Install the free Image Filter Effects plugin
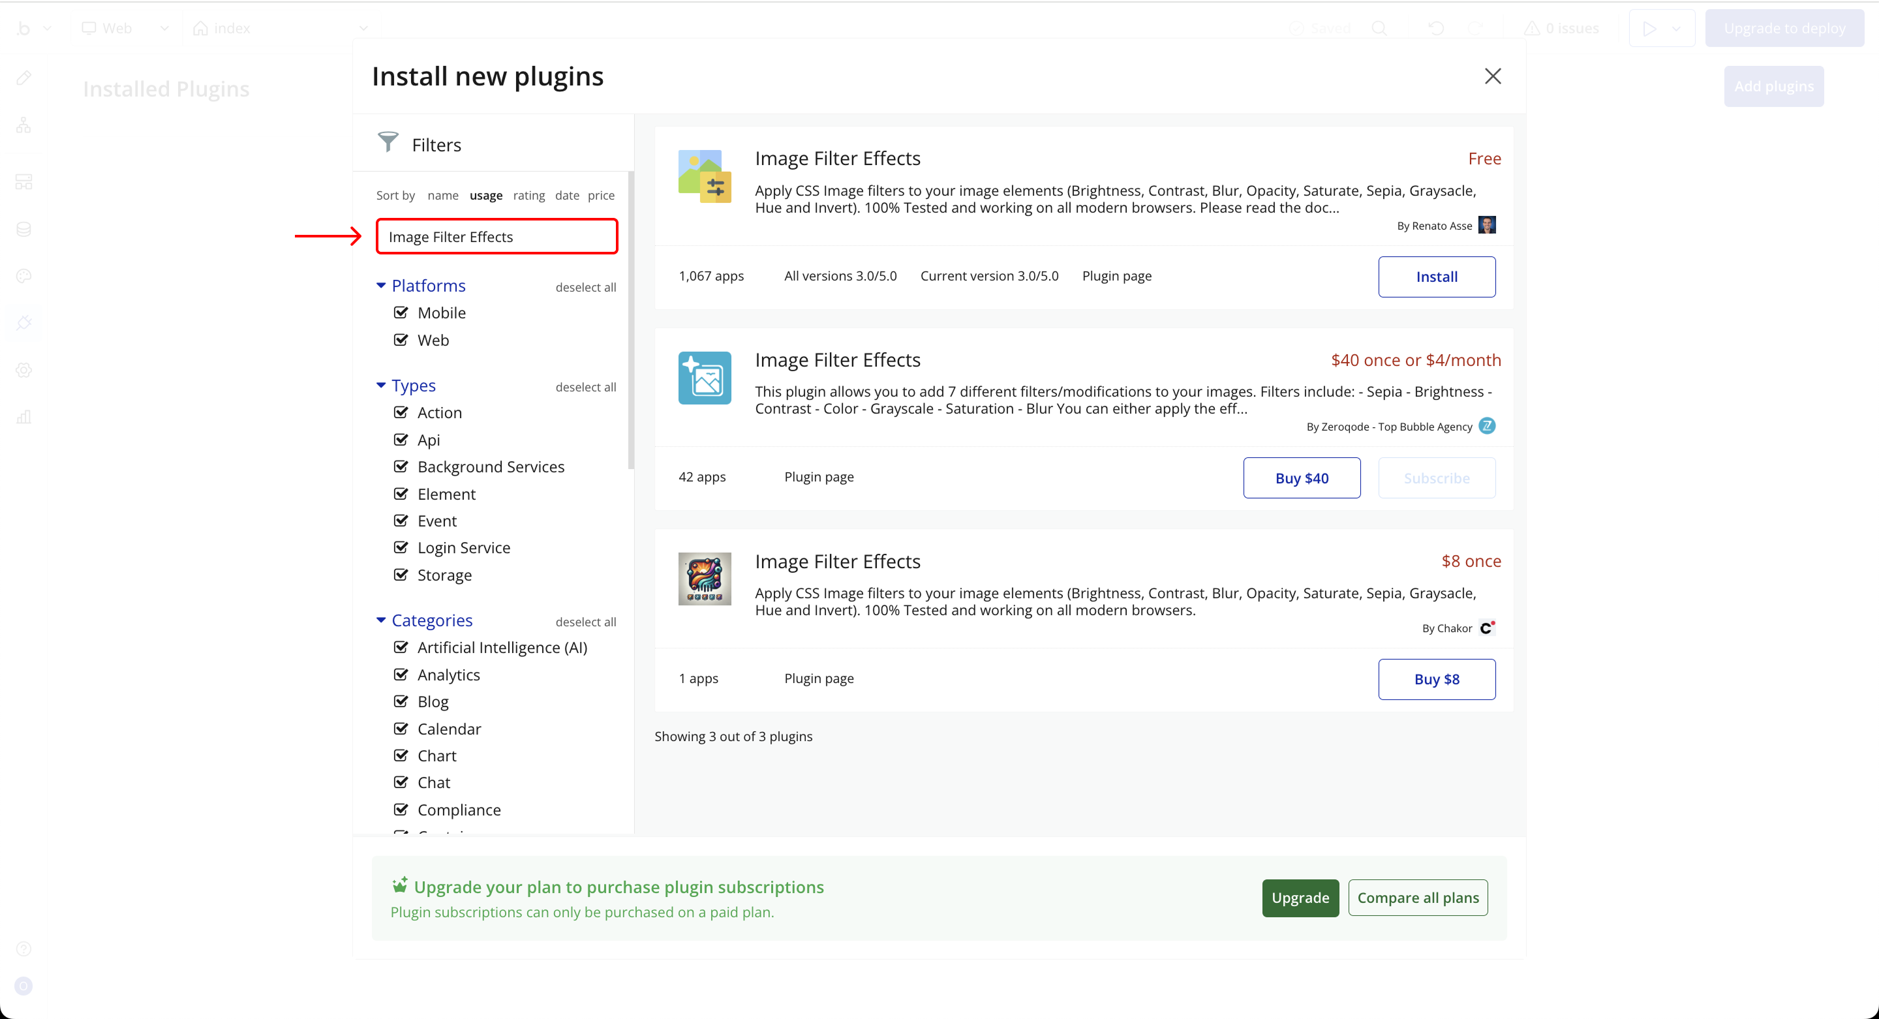Image resolution: width=1879 pixels, height=1019 pixels. coord(1435,277)
